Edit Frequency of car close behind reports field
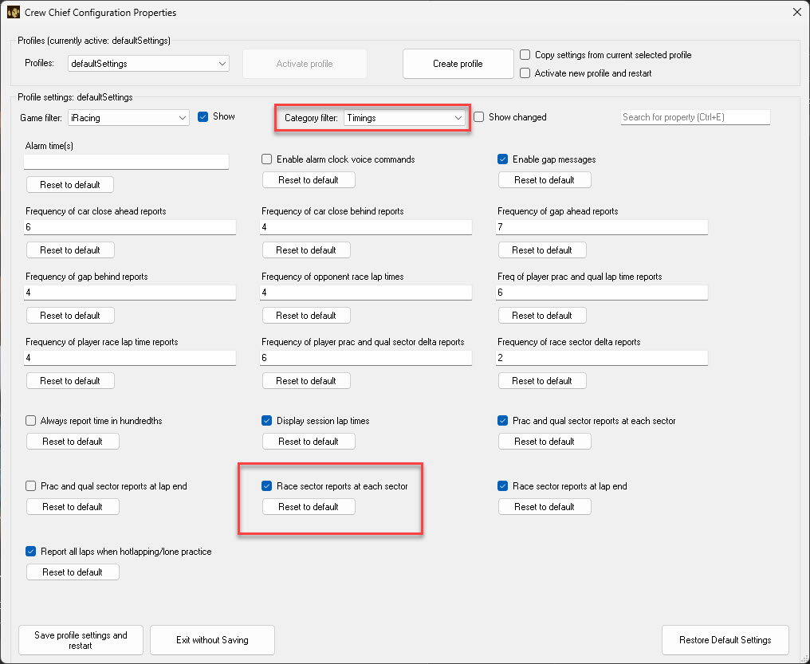The height and width of the screenshot is (664, 810). click(x=366, y=227)
